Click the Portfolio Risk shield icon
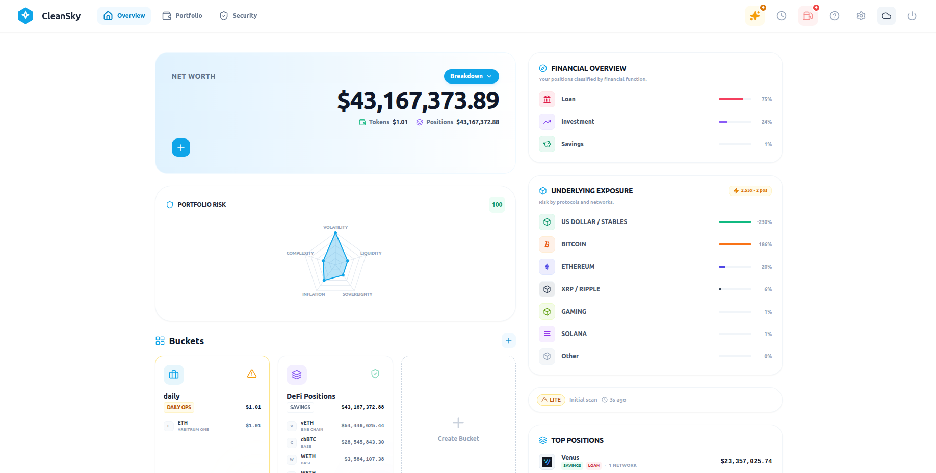 [169, 204]
